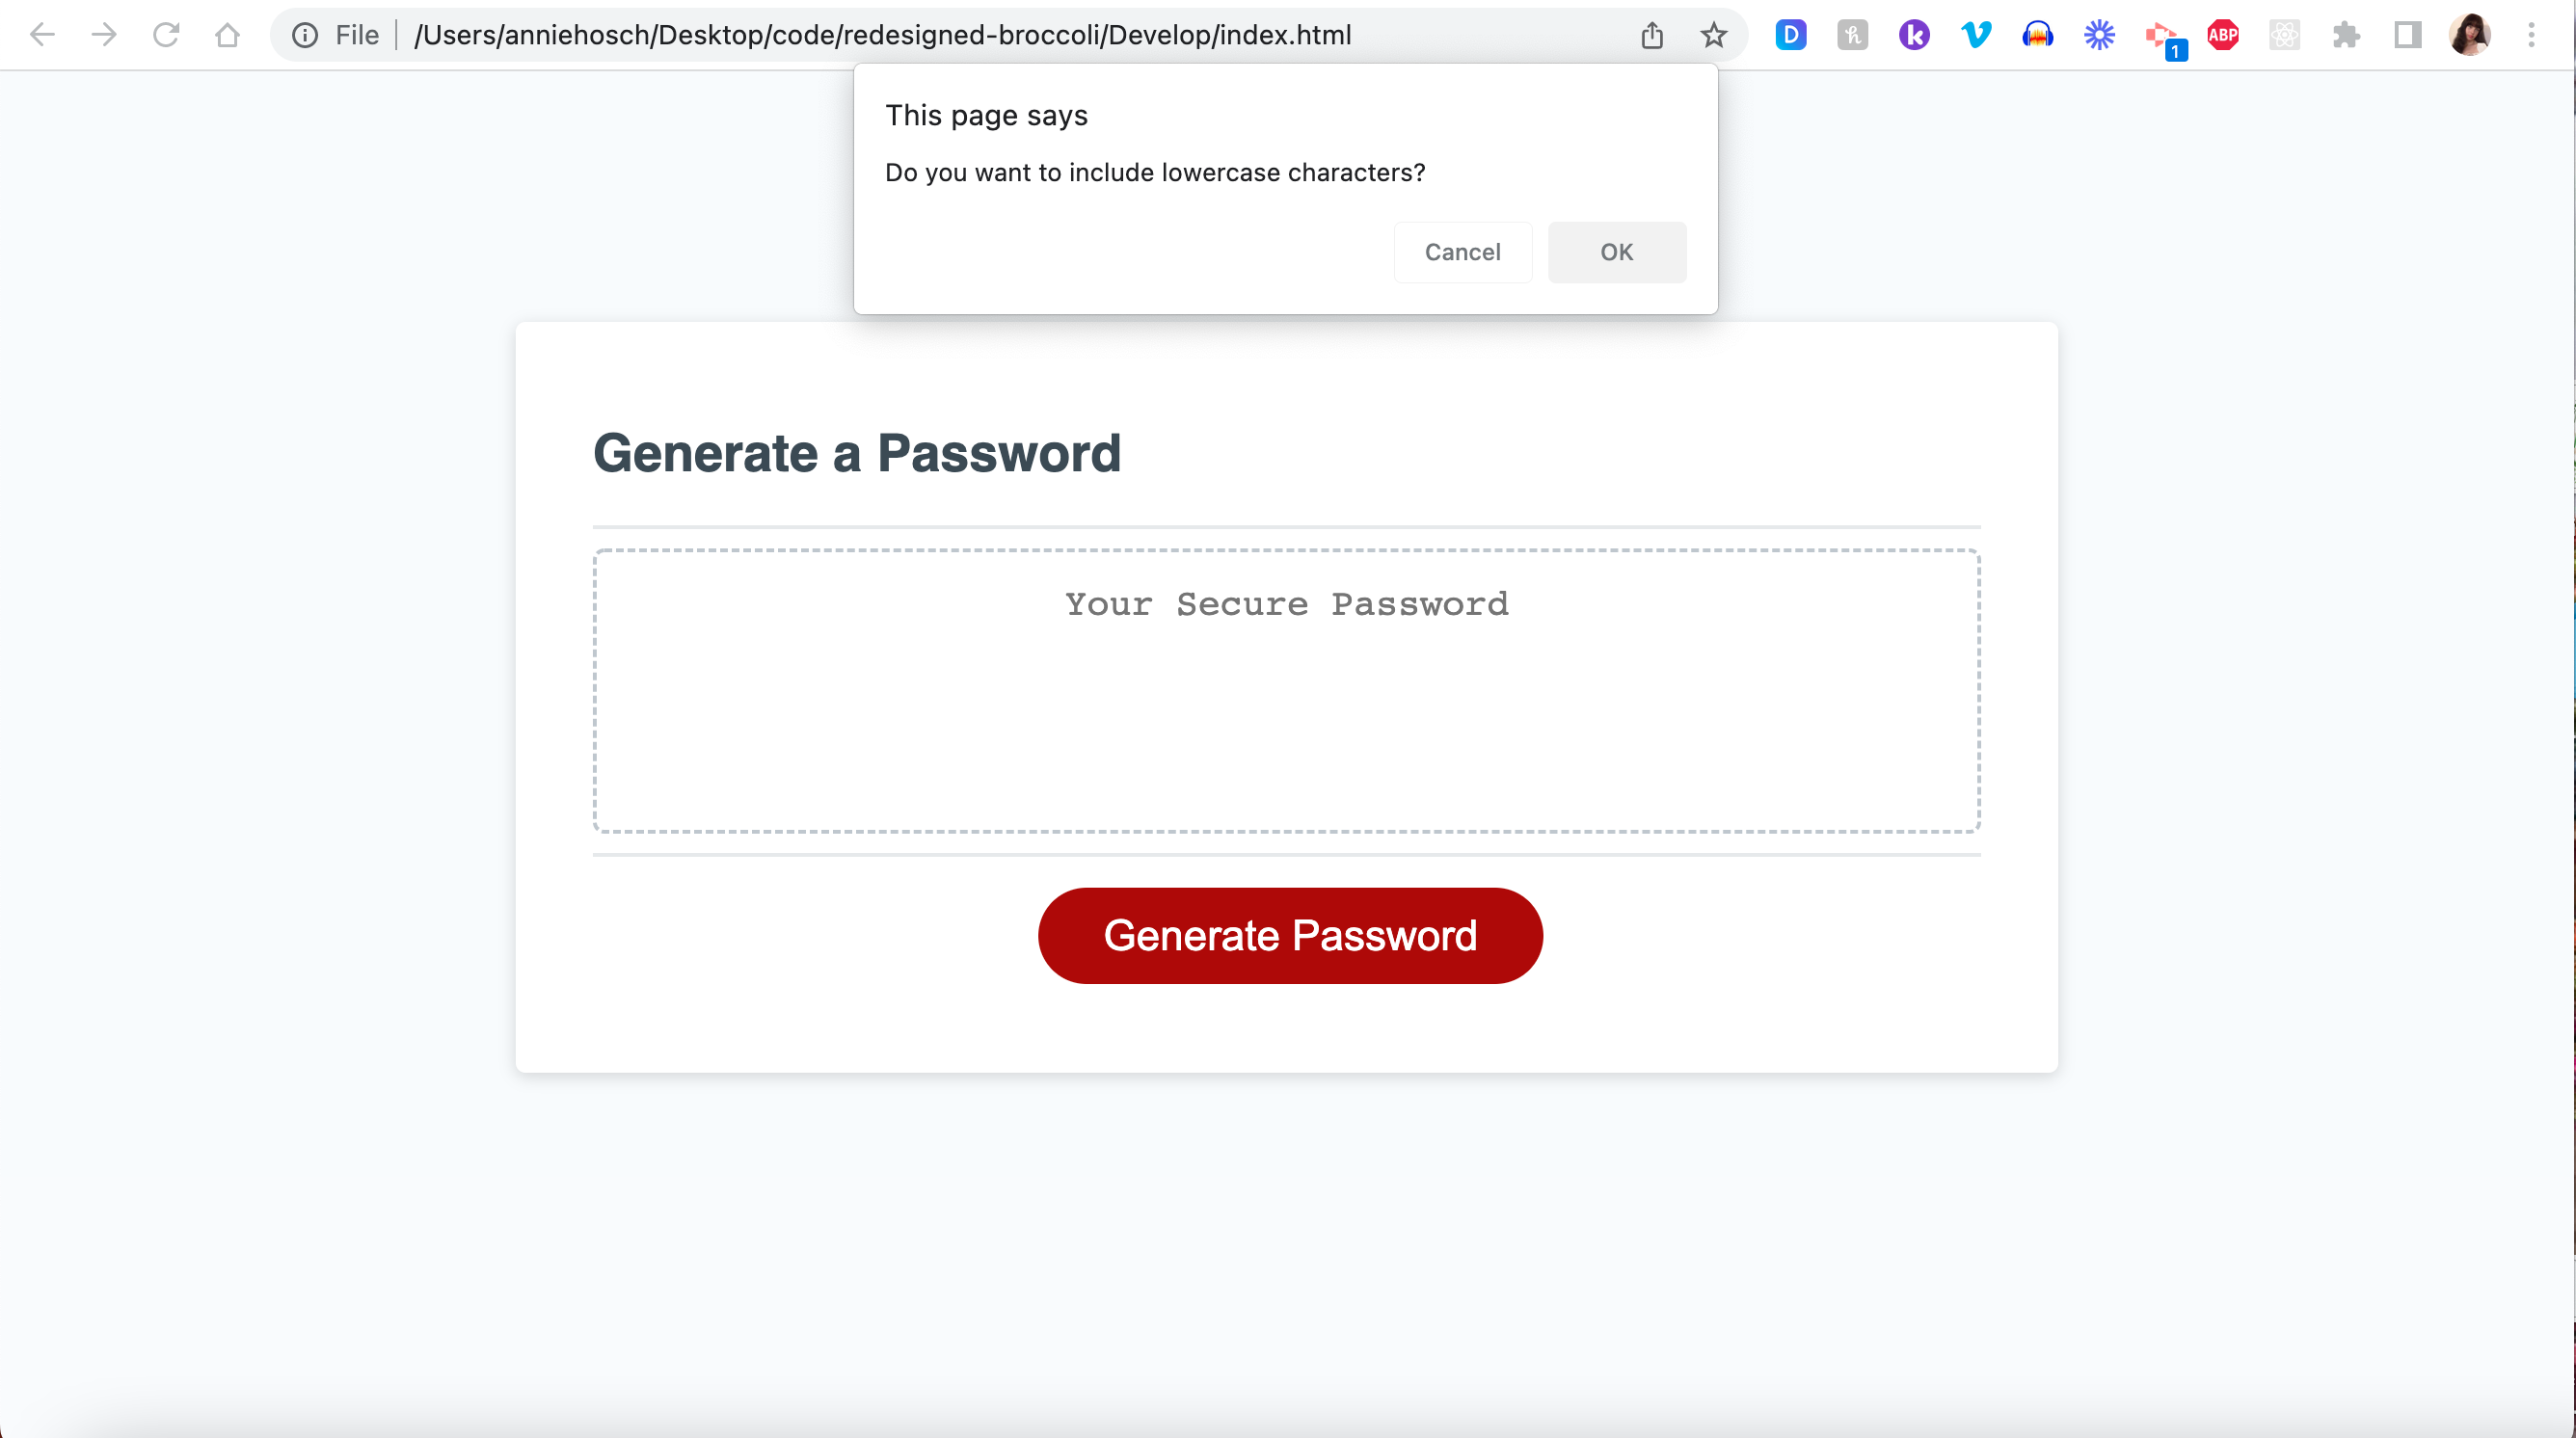
Task: Open the Vimeo extension
Action: pyautogui.click(x=1975, y=34)
